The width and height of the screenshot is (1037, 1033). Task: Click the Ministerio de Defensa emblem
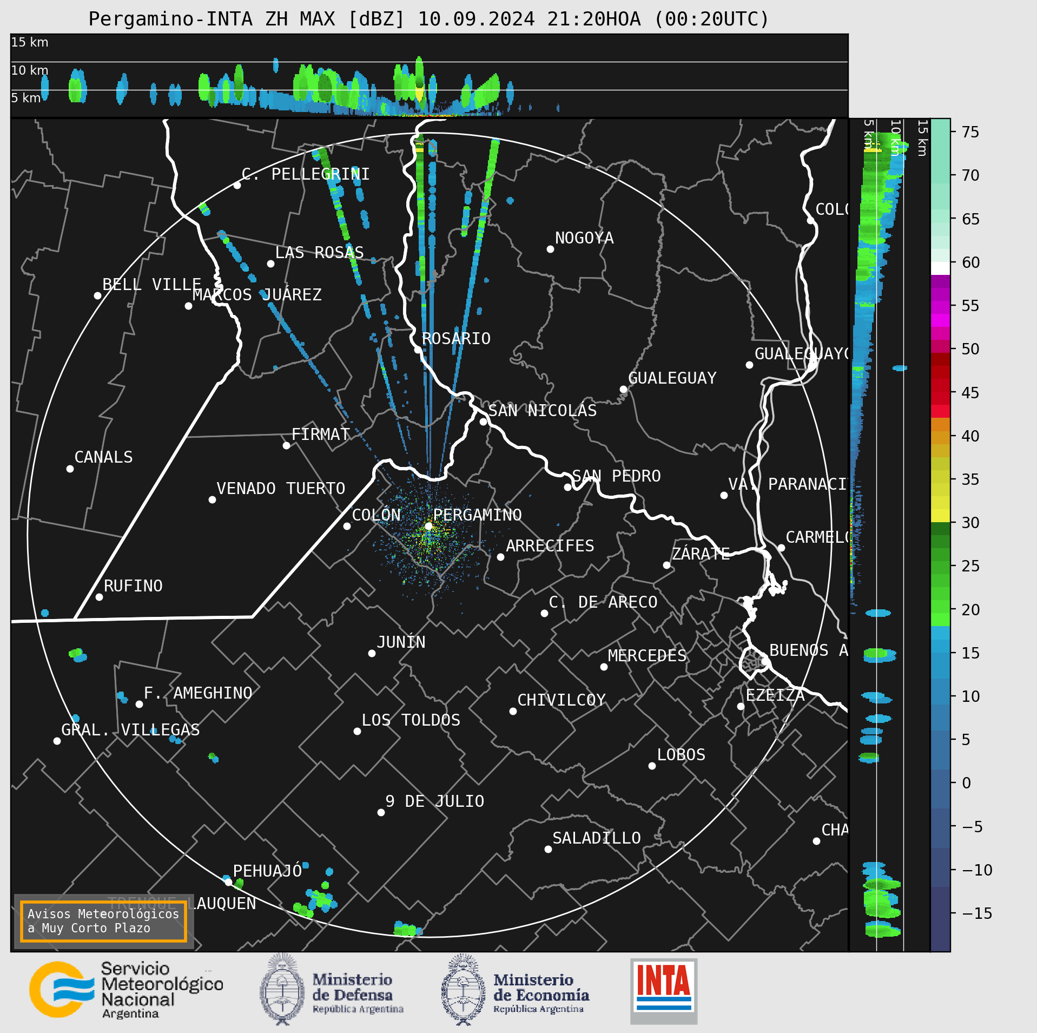[x=282, y=990]
